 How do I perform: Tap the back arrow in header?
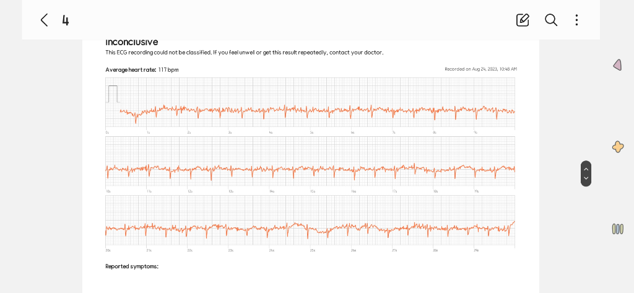(x=44, y=20)
